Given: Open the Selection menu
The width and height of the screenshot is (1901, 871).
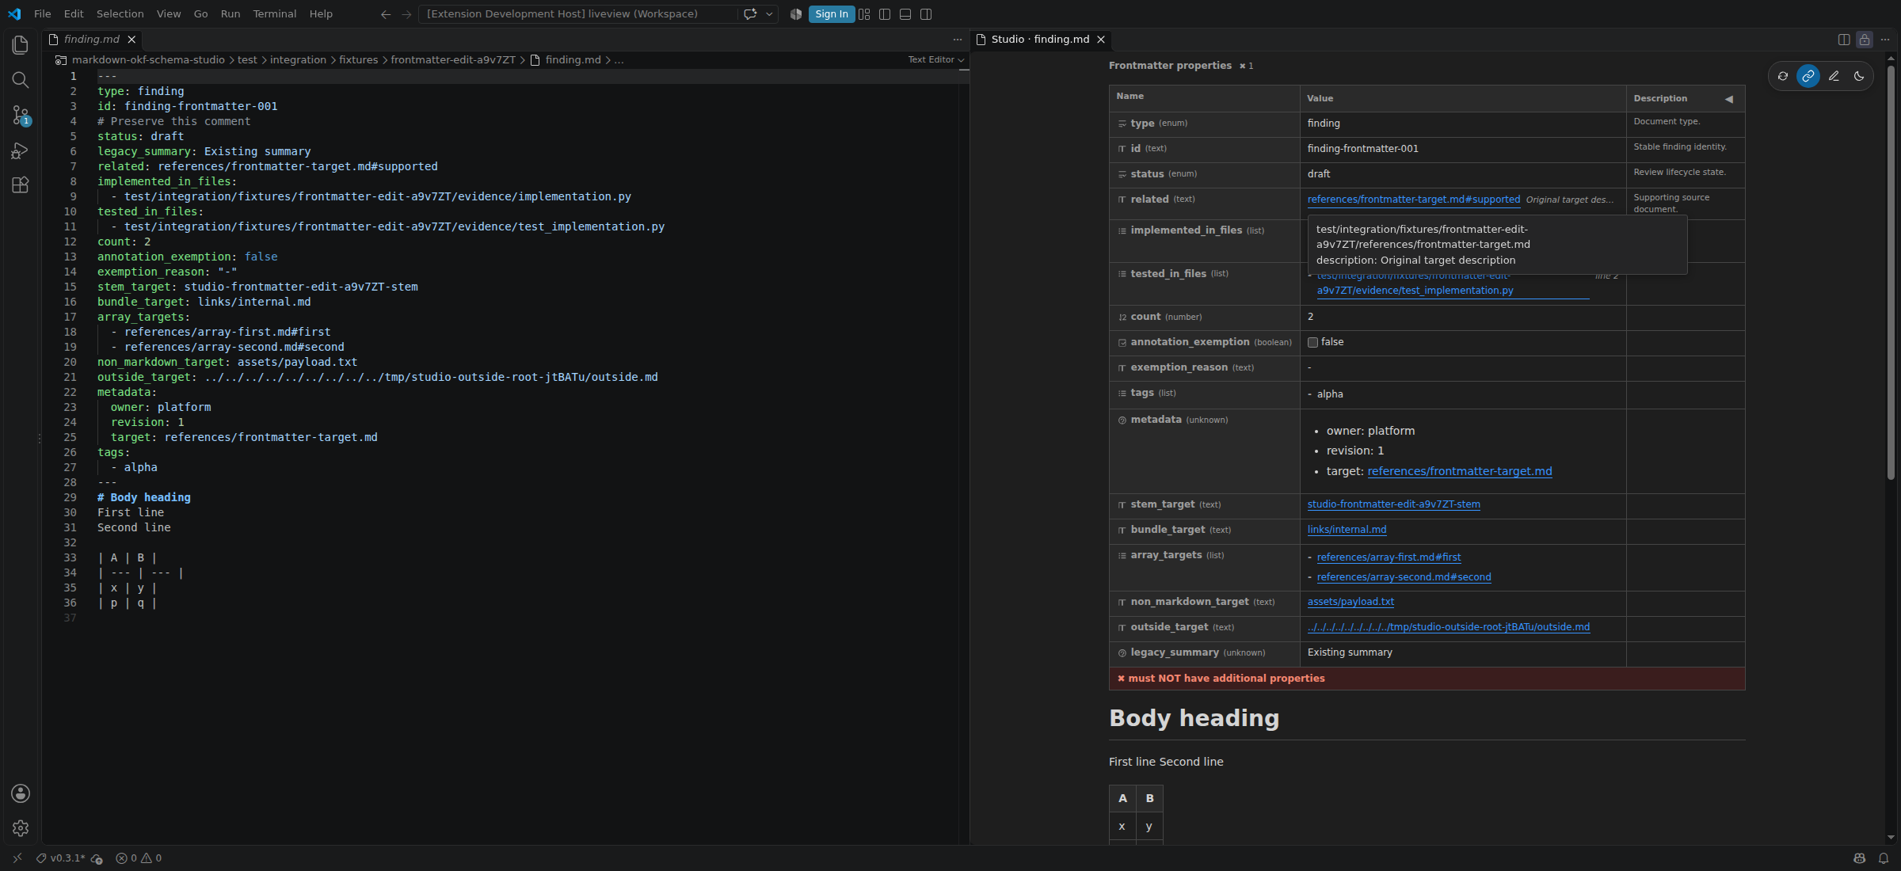Looking at the screenshot, I should pos(120,14).
